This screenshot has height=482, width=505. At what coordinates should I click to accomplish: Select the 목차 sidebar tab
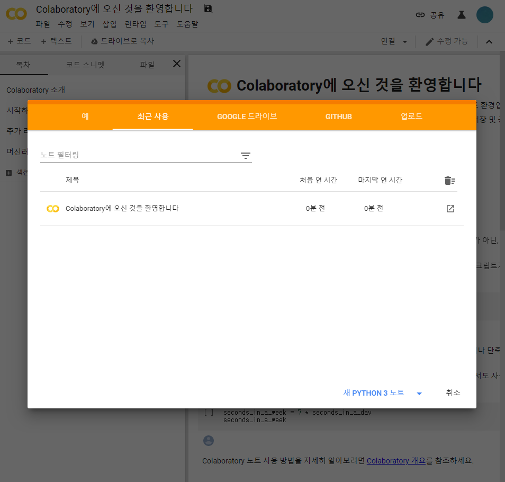tap(23, 65)
